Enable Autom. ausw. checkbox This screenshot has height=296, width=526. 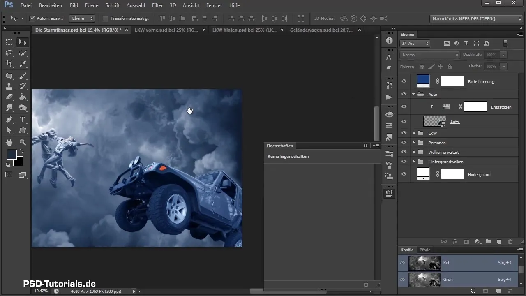[32, 18]
